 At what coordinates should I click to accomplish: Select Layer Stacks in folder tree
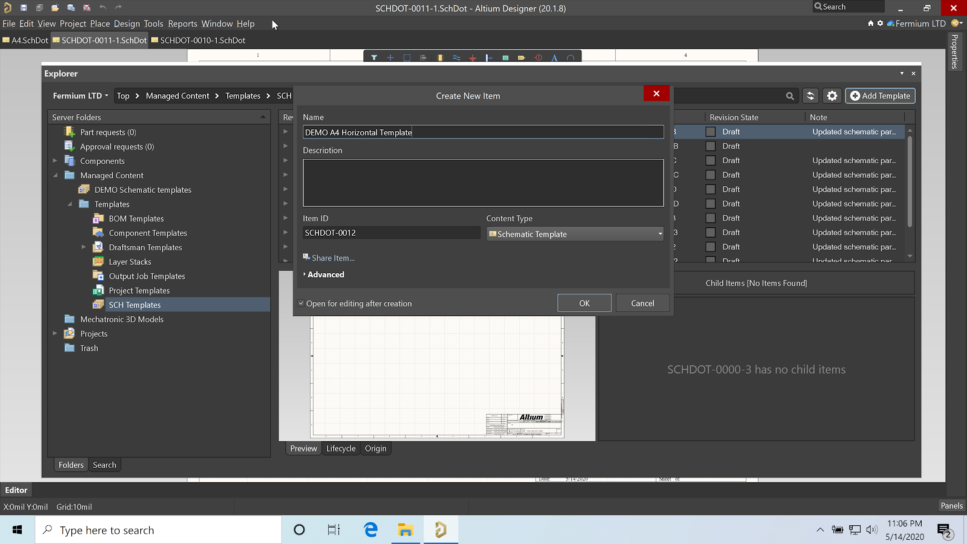coord(130,262)
